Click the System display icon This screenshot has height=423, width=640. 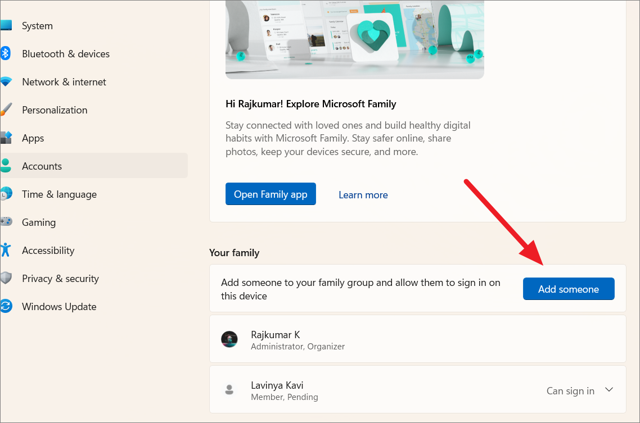coord(6,26)
